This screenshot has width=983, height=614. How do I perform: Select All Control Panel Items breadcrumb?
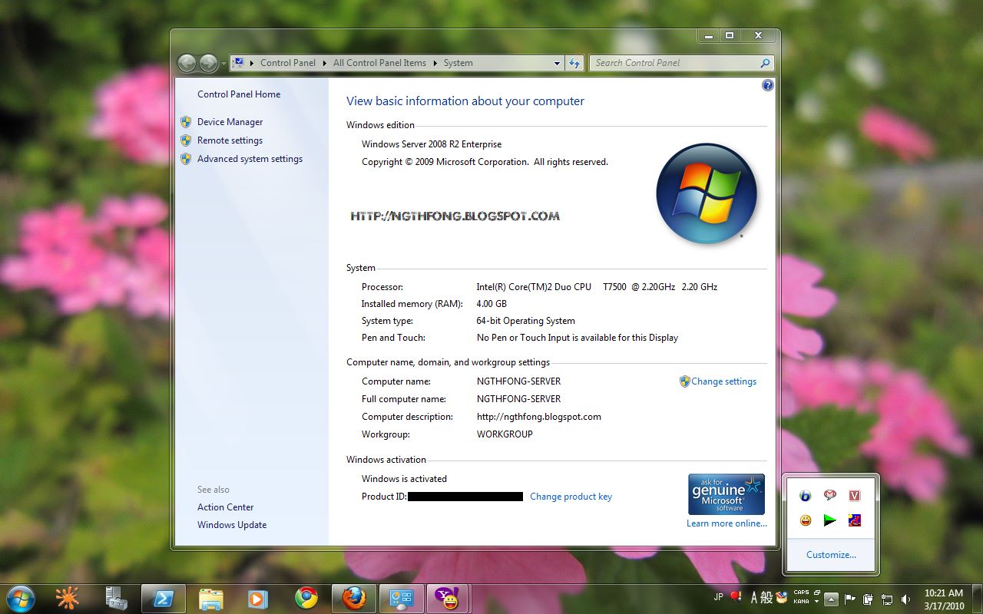coord(379,63)
